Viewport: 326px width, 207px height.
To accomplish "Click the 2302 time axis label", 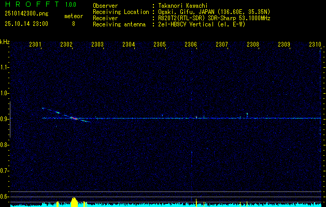I will [x=66, y=44].
